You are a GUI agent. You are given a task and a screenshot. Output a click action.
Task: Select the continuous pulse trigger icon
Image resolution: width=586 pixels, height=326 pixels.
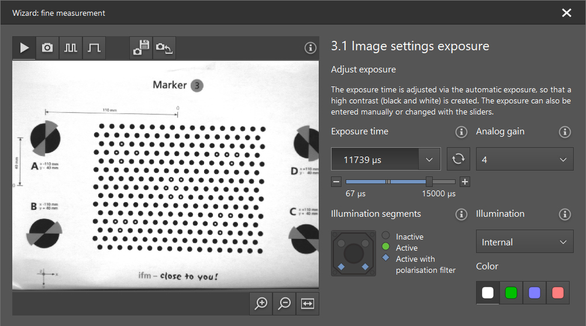(71, 48)
